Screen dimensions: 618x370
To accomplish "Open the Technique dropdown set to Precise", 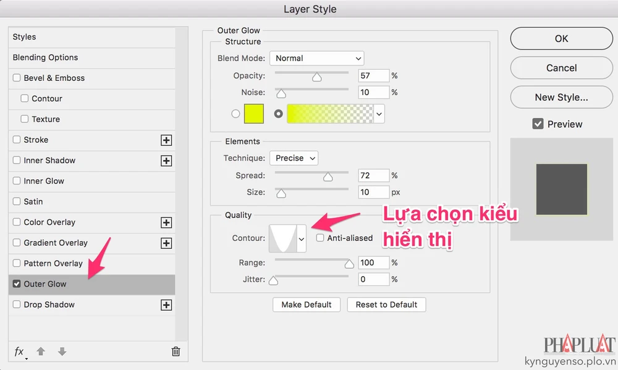I will coord(294,158).
